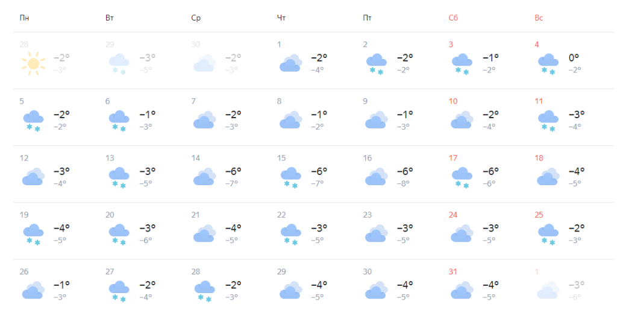Image resolution: width=617 pixels, height=313 pixels.
Task: Click the snow cloud icon on day 27
Action: (119, 290)
